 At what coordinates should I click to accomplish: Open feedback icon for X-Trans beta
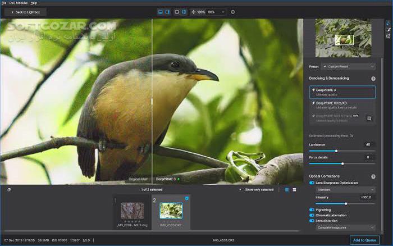pyautogui.click(x=369, y=119)
